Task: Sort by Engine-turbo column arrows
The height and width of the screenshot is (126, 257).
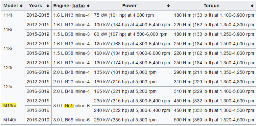Action: 88,6
